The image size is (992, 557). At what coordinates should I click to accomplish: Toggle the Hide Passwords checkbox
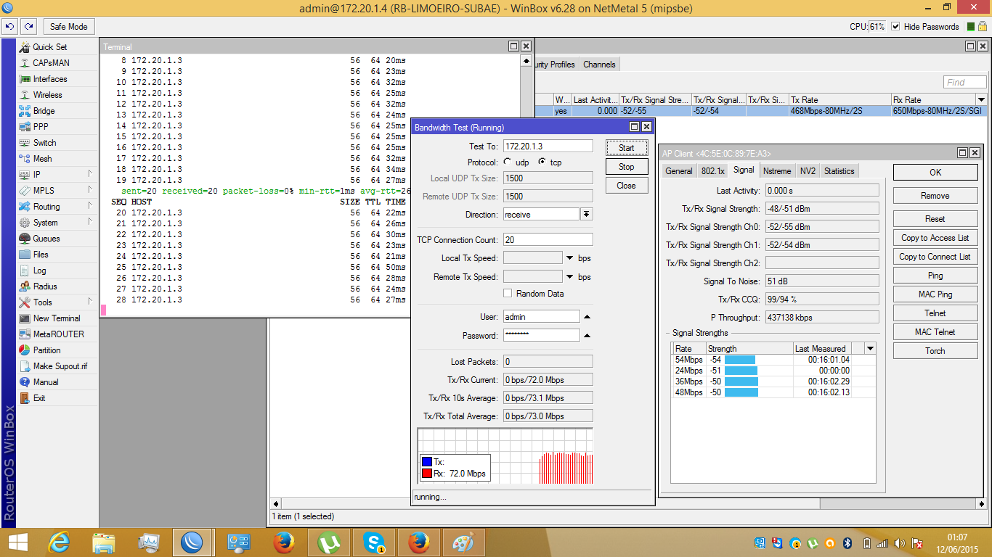(895, 27)
